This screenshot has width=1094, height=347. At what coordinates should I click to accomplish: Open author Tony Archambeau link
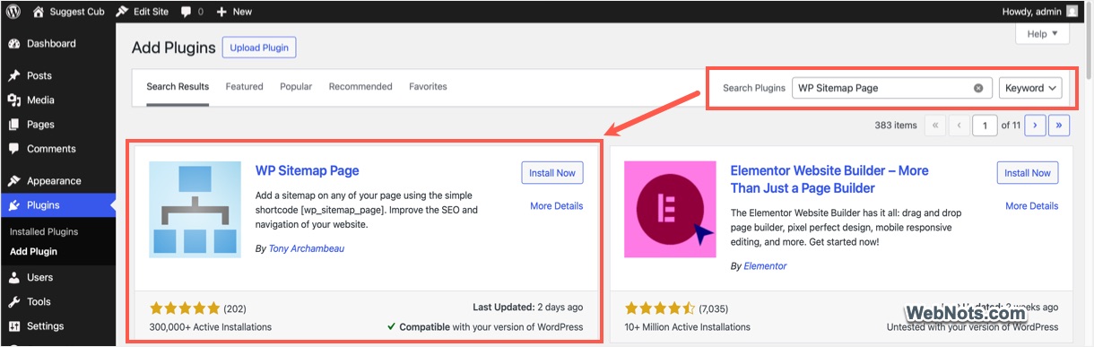click(x=306, y=248)
